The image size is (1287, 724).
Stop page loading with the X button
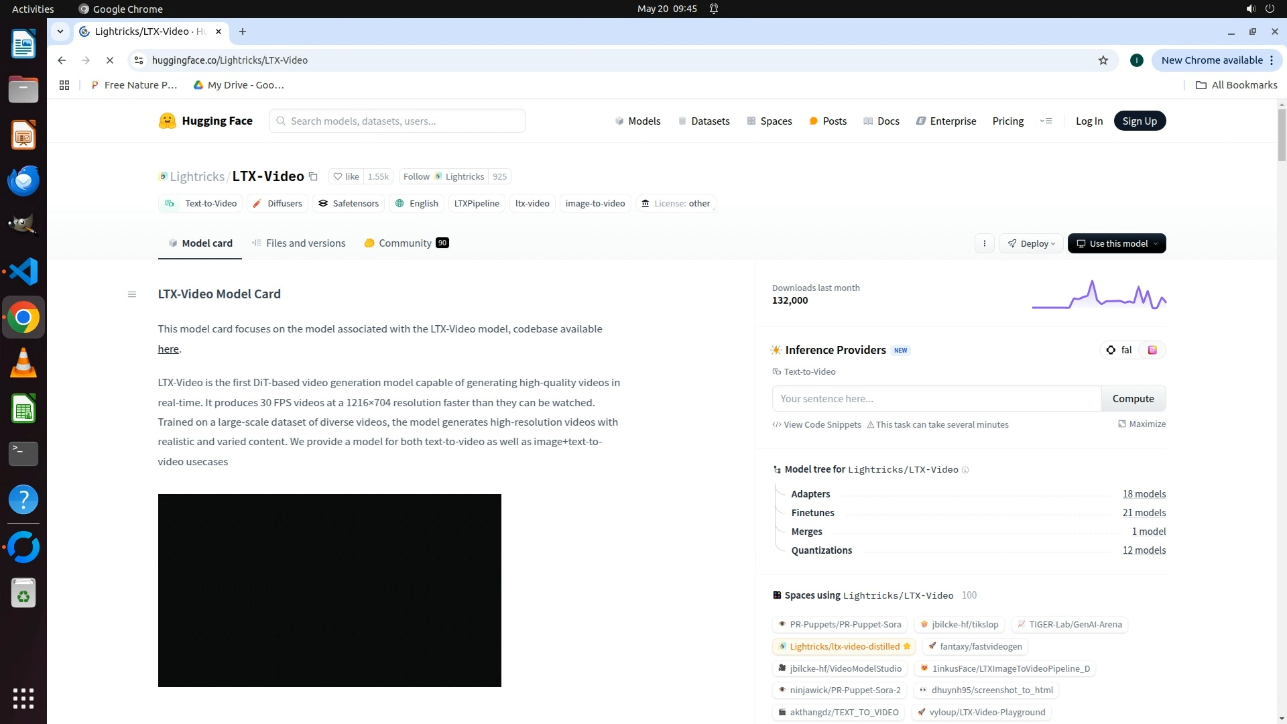pyautogui.click(x=110, y=60)
